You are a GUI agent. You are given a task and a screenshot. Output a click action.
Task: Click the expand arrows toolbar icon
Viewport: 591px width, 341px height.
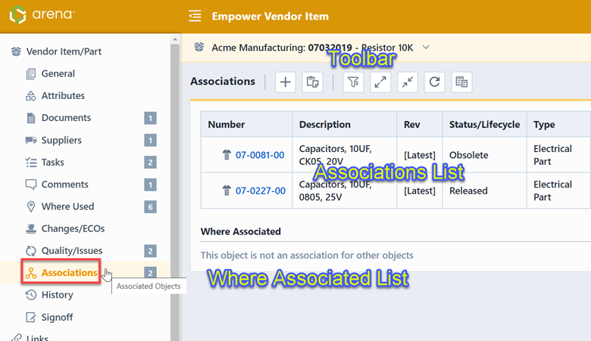380,82
